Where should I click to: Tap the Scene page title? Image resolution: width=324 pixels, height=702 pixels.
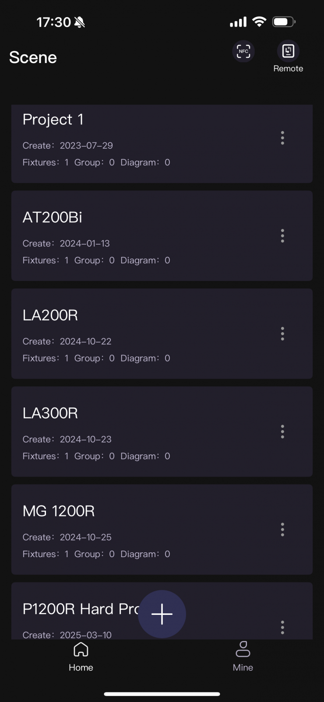[33, 57]
